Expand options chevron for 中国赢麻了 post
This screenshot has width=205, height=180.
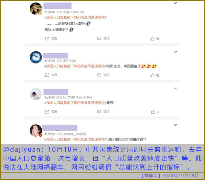tap(176, 52)
